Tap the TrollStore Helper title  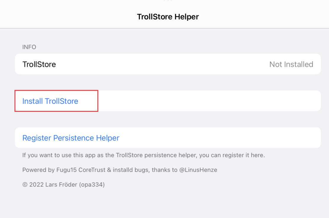click(168, 17)
